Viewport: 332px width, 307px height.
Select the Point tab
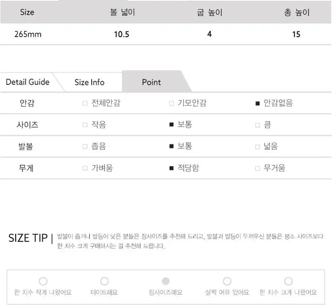tap(151, 82)
